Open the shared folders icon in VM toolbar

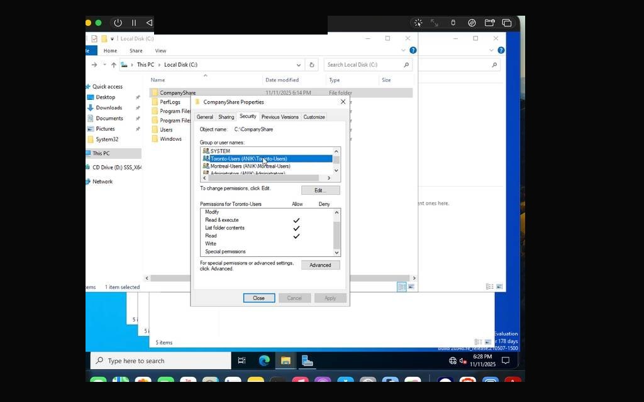(489, 23)
